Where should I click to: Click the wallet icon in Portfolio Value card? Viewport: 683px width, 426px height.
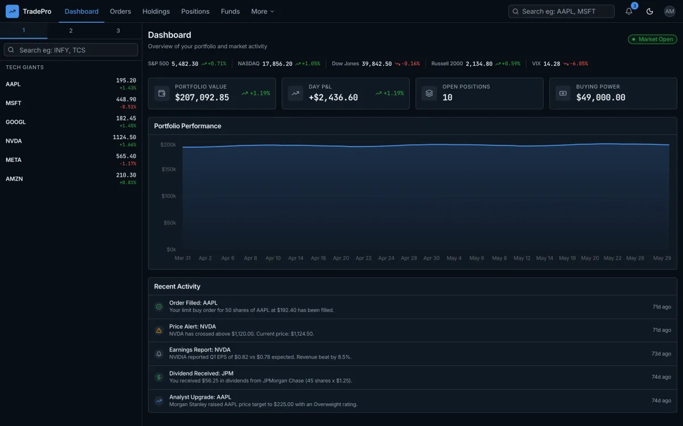[x=162, y=93]
